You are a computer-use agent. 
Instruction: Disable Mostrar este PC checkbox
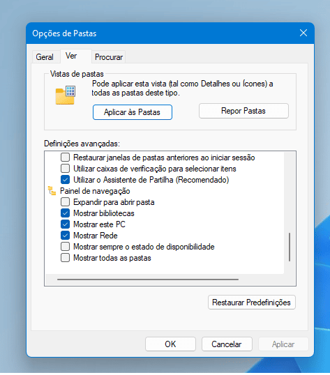pos(65,224)
